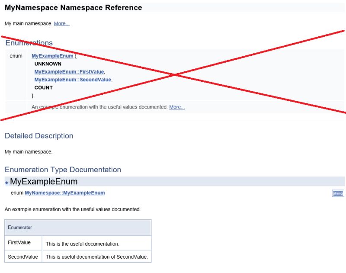Select the SecondValue row in the enumerator table

click(24, 257)
